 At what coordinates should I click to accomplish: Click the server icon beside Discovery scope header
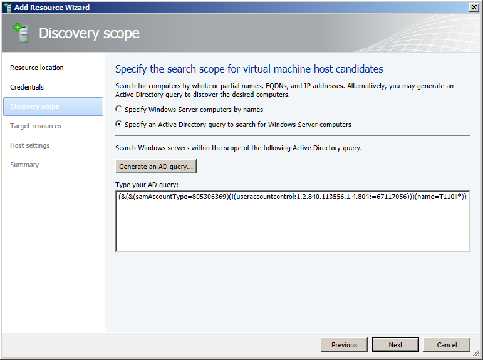(21, 33)
